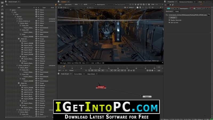The image size is (213, 120).
Task: Click the search icon in Scene Graph
Action: pos(6,5)
